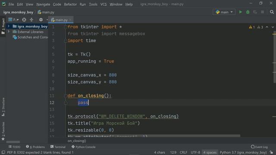This screenshot has height=155, width=276.
Task: Open Project panel settings gear
Action: pyautogui.click(x=41, y=20)
